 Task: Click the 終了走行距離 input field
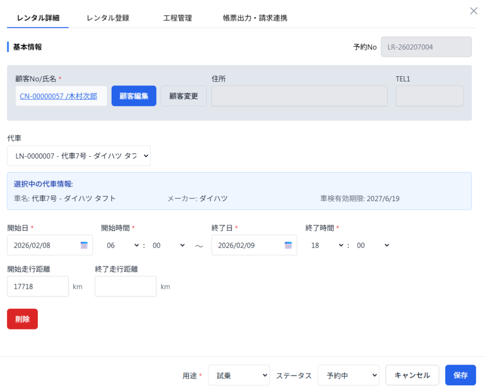(125, 286)
